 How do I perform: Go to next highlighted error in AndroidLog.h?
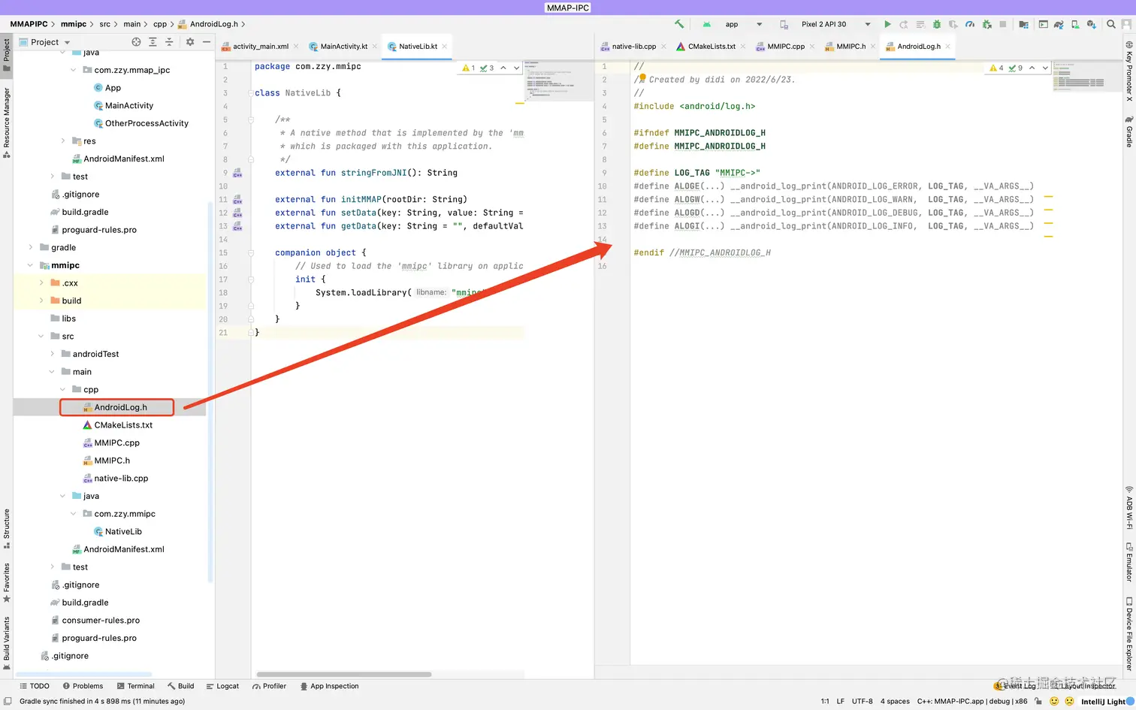click(x=1045, y=68)
